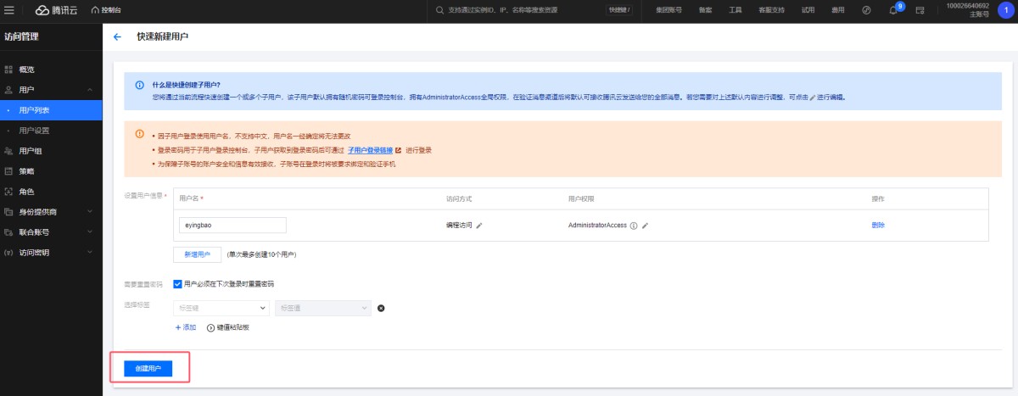Expand the 身份提供商 sidebar section

pyautogui.click(x=51, y=211)
